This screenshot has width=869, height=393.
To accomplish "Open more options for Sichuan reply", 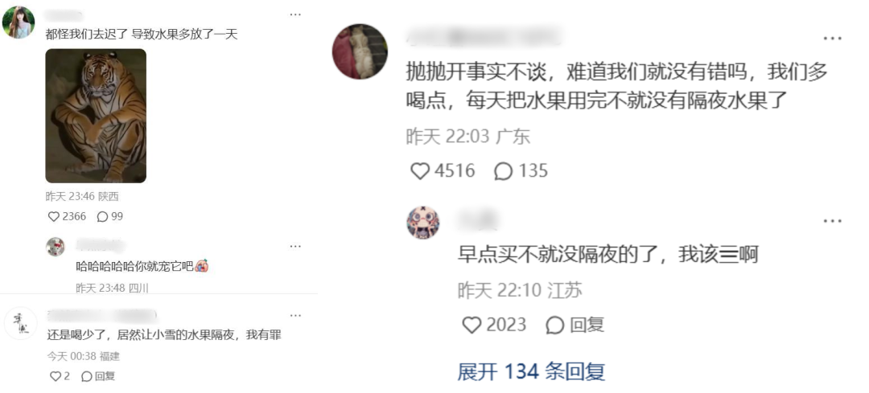I will point(295,246).
